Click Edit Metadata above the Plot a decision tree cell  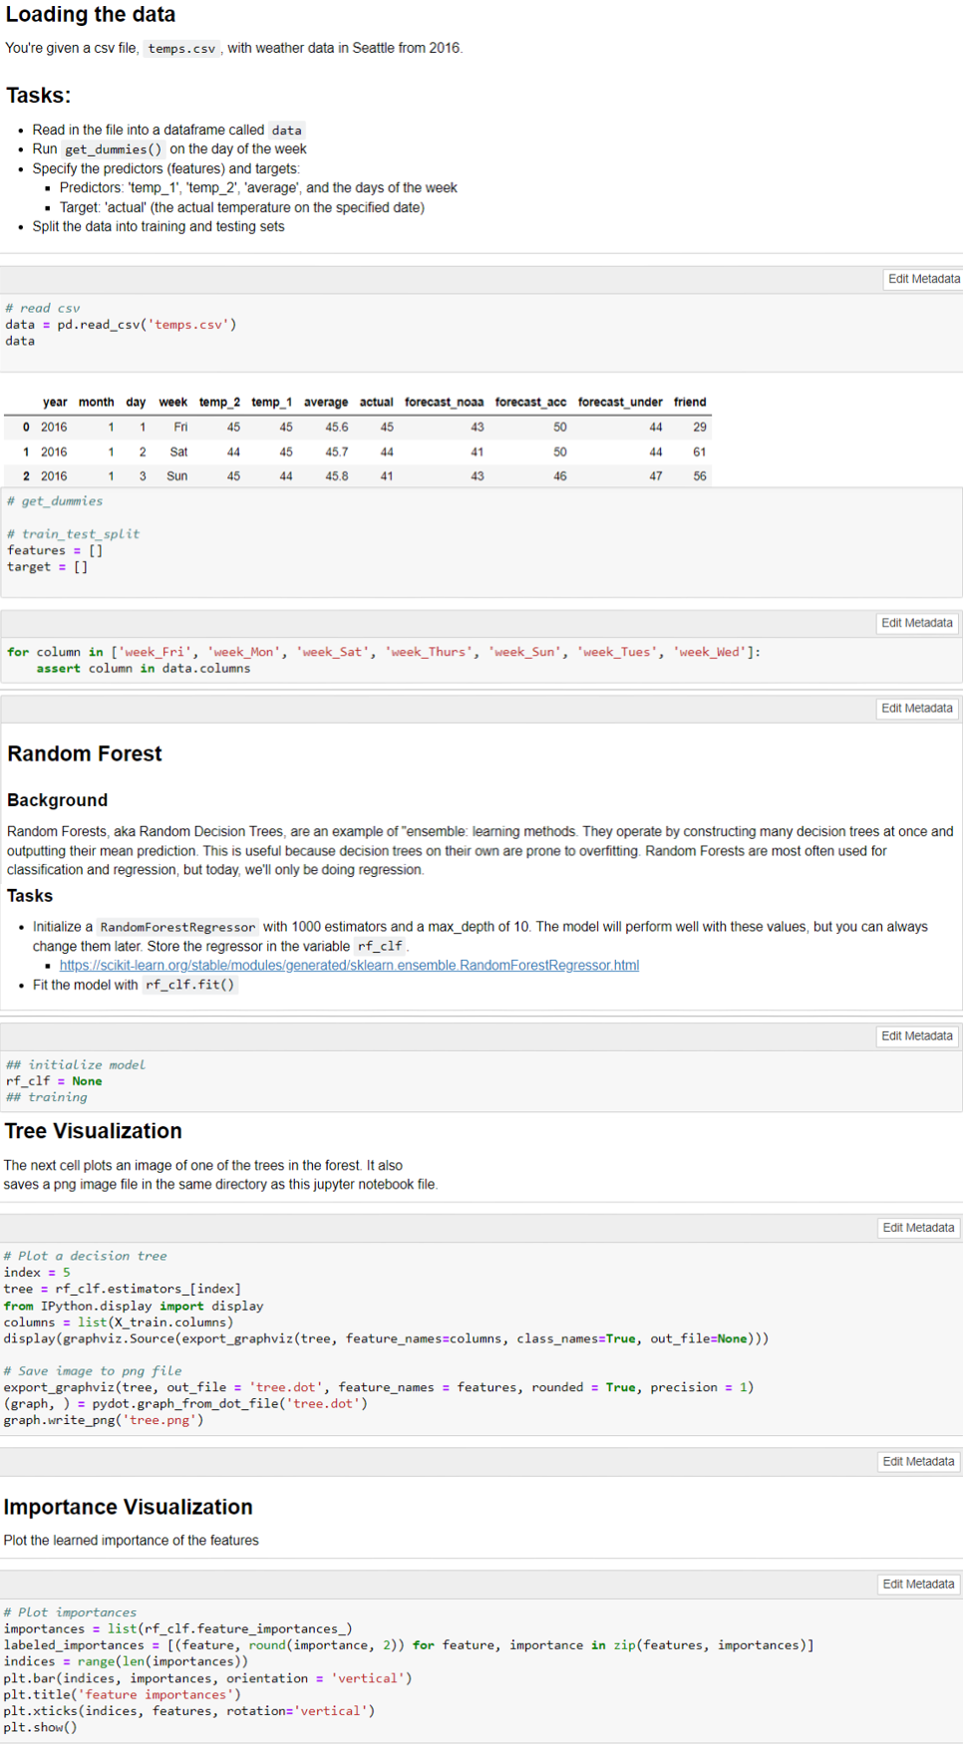918,1228
